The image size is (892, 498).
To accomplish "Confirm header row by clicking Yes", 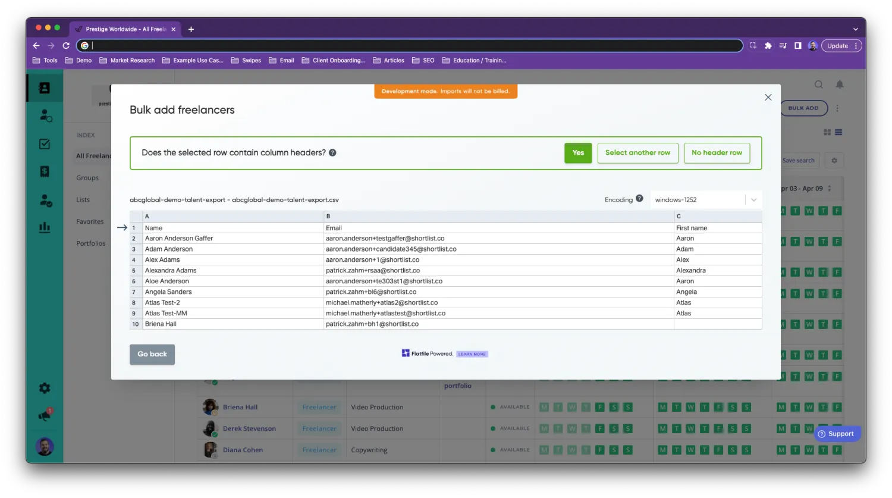I will point(577,153).
